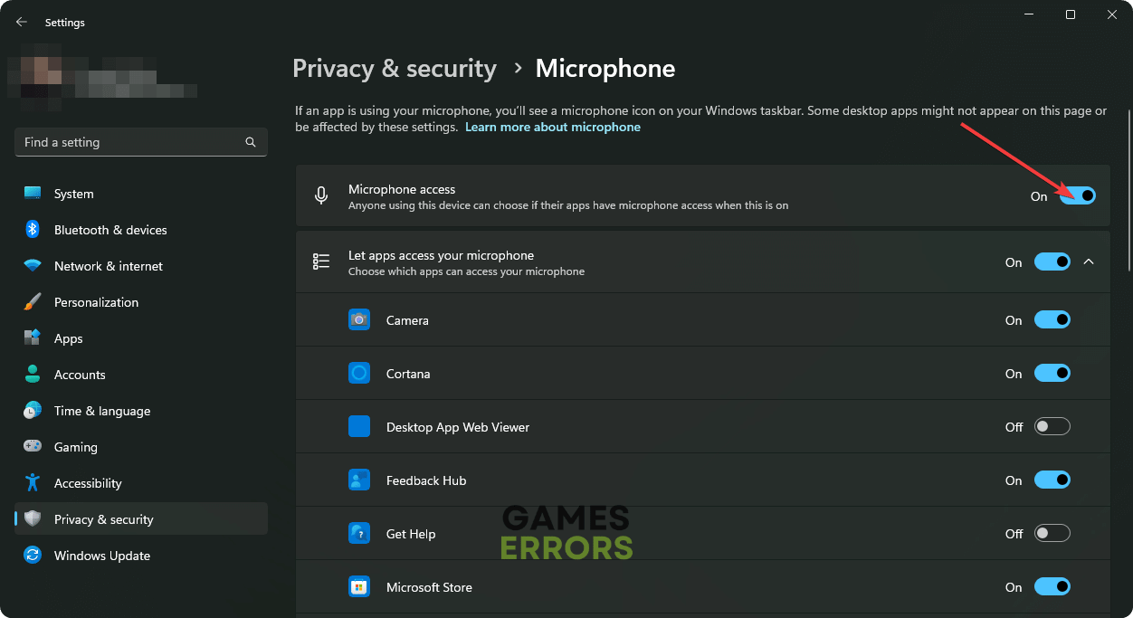Click Privacy & security breadcrumb link

point(395,69)
